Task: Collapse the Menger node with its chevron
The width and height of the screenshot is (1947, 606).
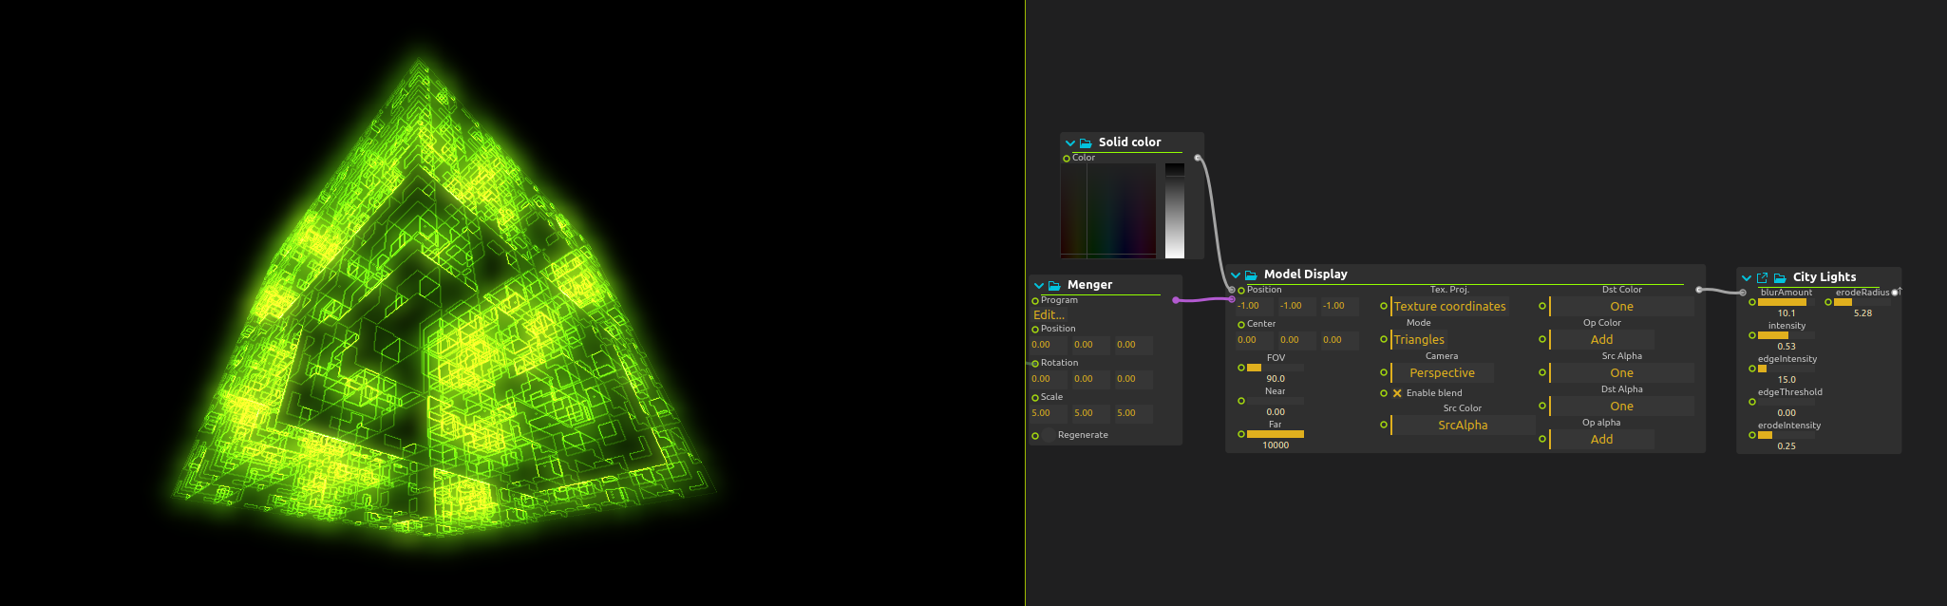Action: [x=1039, y=285]
